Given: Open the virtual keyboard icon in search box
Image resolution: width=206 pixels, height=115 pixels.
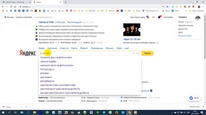Looking at the screenshot, I should (x=138, y=53).
